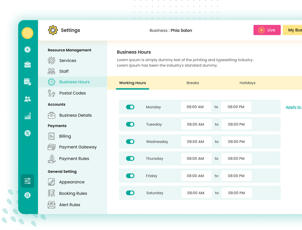Open the user profile icon in sidebar
Screen dimensions: 302x230
[x=28, y=195]
